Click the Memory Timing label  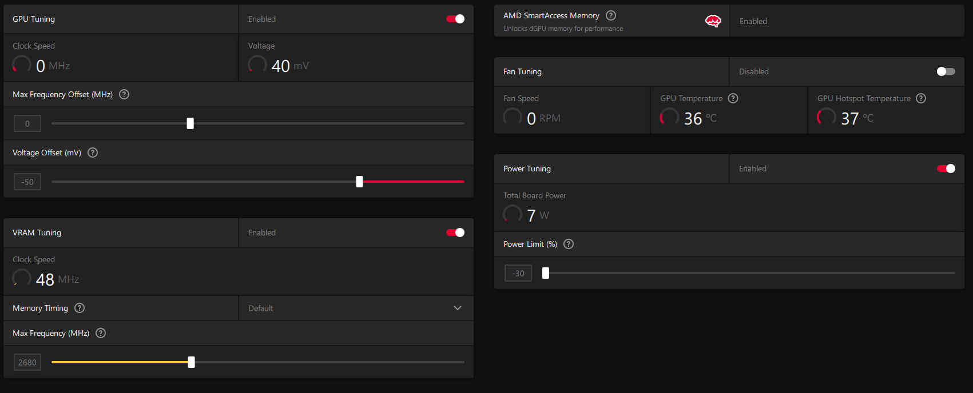[x=40, y=308]
